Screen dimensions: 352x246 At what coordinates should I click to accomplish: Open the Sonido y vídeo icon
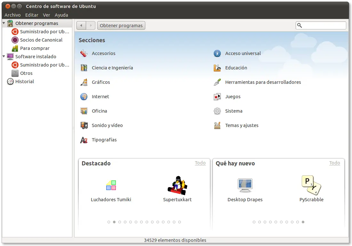point(84,125)
